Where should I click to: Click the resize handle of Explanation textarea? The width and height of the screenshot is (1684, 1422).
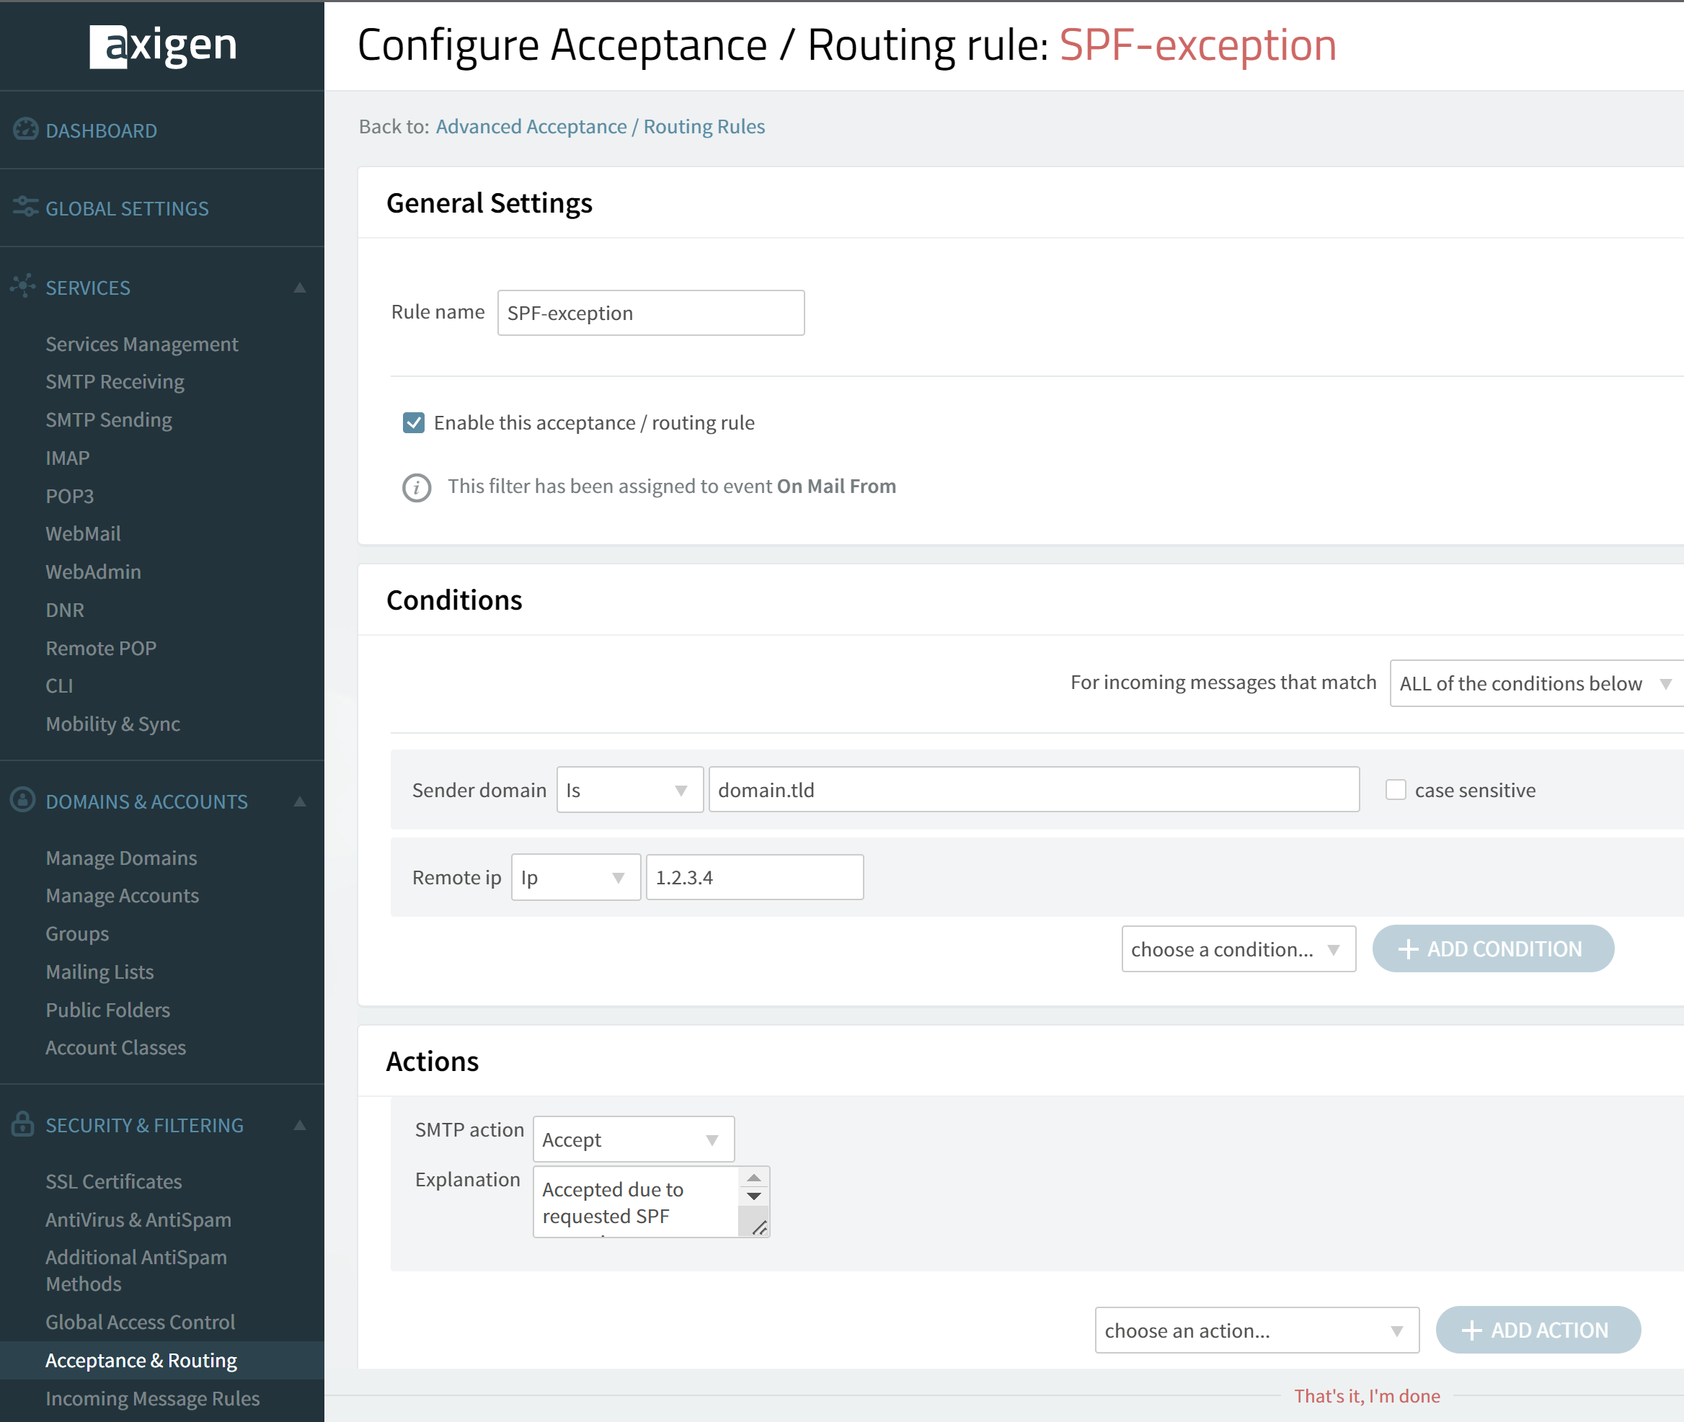759,1227
